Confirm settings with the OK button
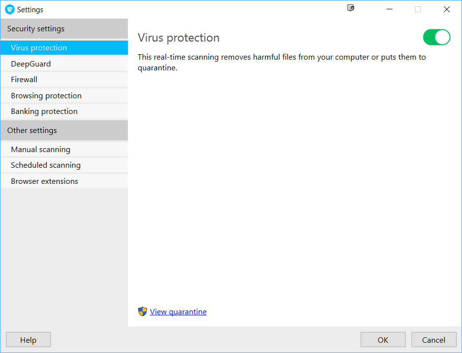This screenshot has height=353, width=462. (x=383, y=340)
